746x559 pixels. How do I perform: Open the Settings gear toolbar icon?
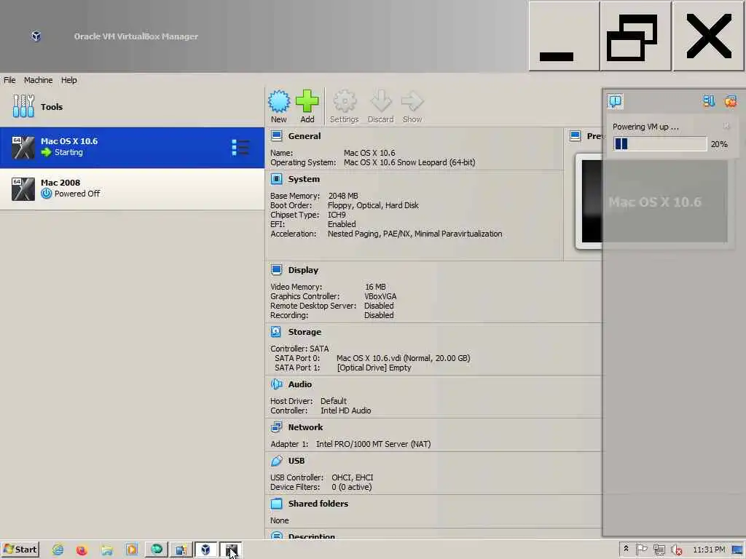click(x=345, y=101)
